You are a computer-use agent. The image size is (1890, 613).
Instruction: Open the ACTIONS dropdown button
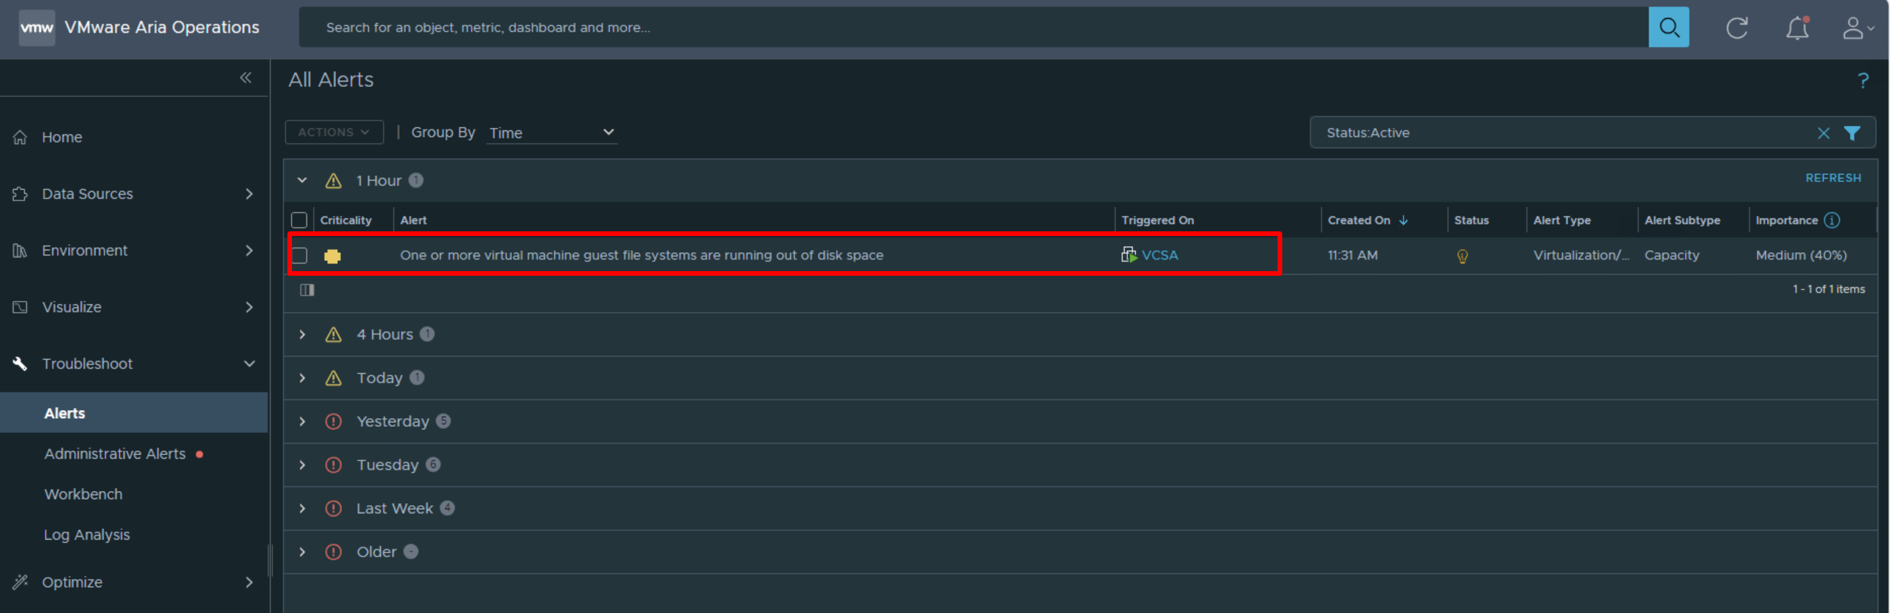point(334,132)
